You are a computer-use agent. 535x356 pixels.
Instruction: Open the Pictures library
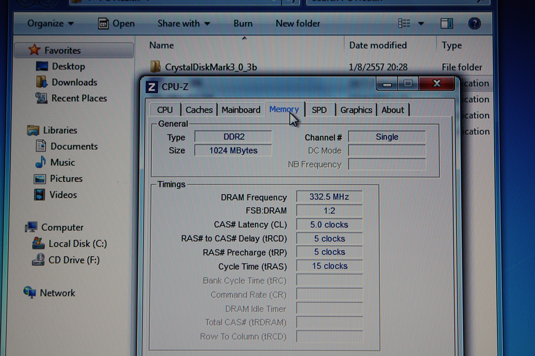coord(66,178)
